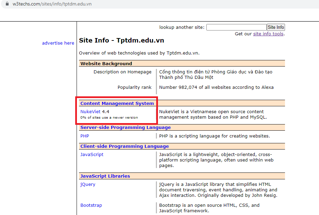Click the Bootstrap framework description text
Image resolution: width=319 pixels, height=215 pixels.
pos(209,208)
